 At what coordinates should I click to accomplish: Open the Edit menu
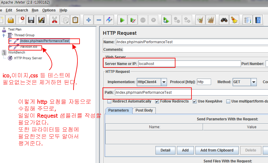pyautogui.click(x=9, y=10)
